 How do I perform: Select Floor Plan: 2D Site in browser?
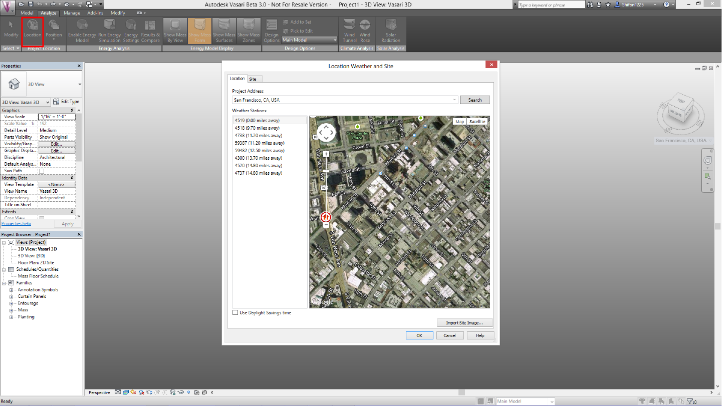click(x=36, y=262)
